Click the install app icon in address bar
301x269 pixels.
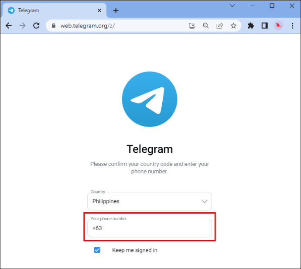click(x=192, y=26)
